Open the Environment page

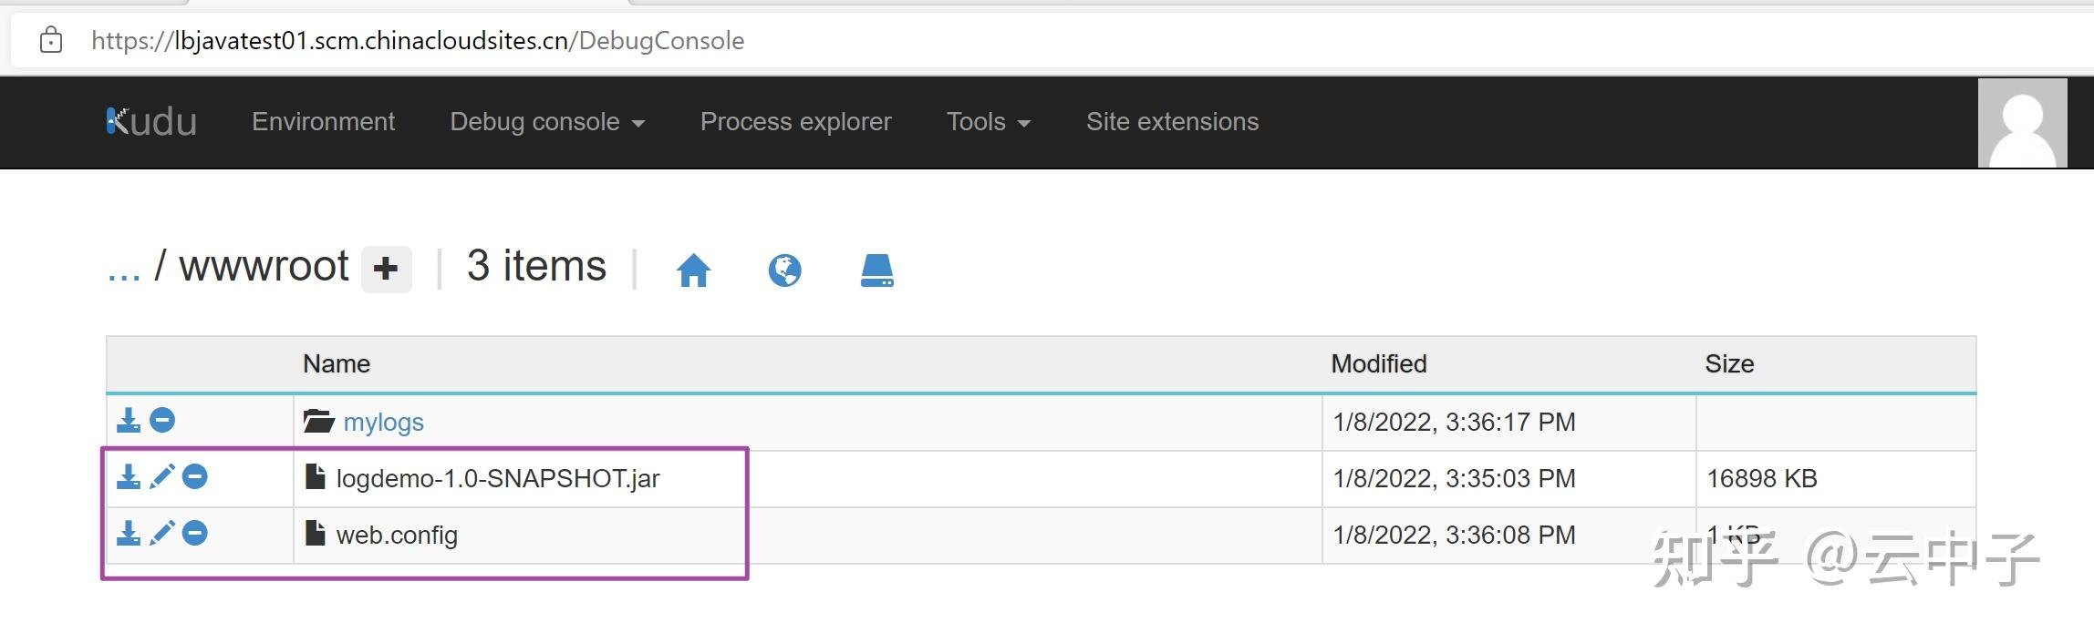coord(323,121)
